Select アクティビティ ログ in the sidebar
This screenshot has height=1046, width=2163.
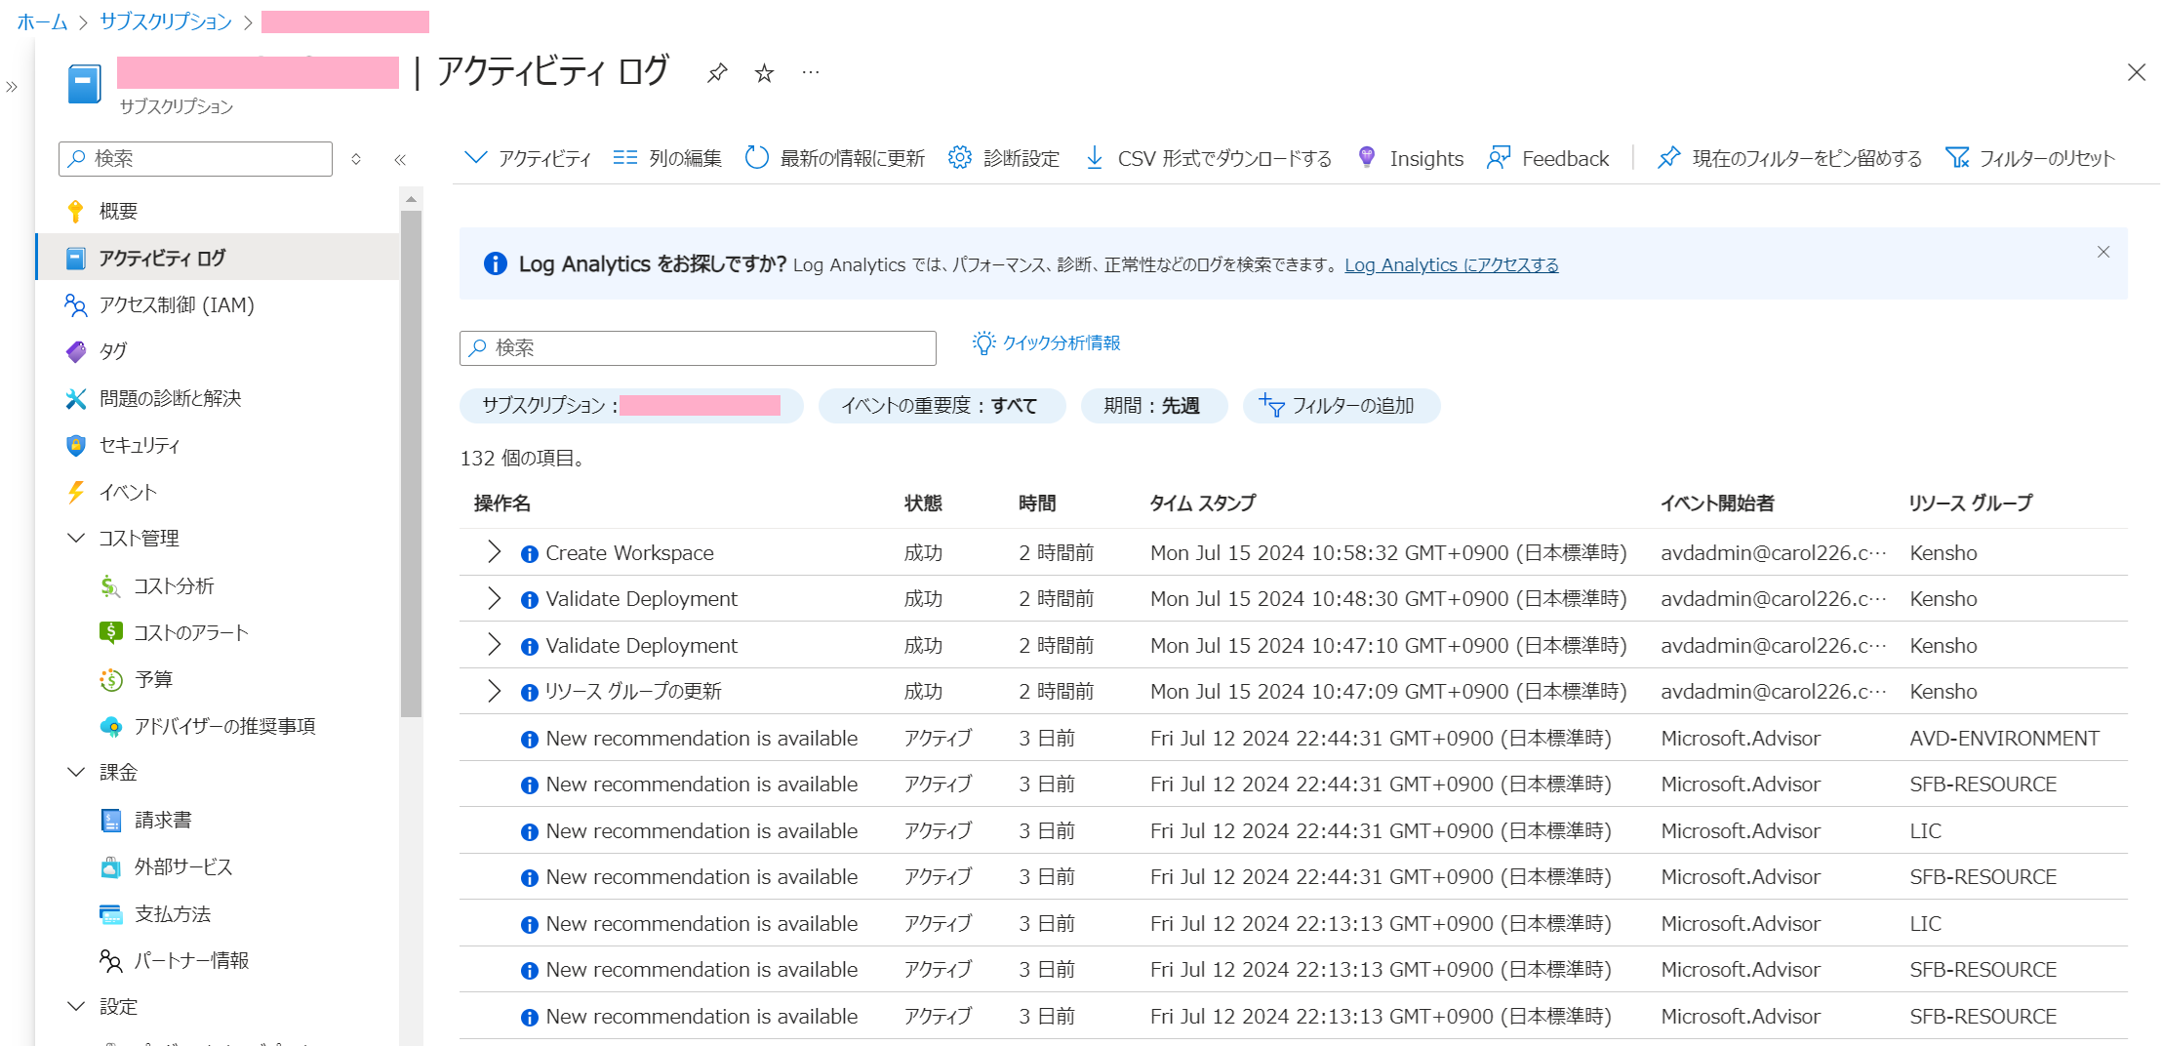click(217, 258)
